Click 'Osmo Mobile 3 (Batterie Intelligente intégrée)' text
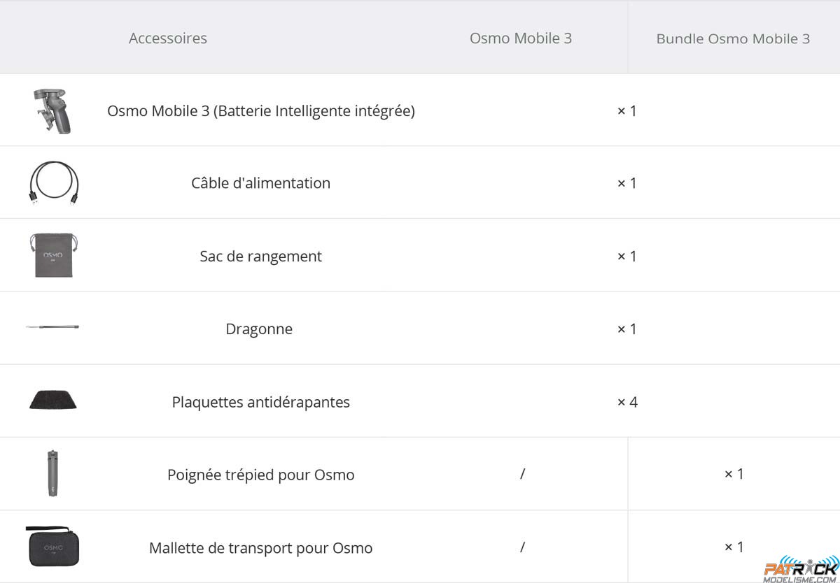This screenshot has height=583, width=840. coord(261,110)
